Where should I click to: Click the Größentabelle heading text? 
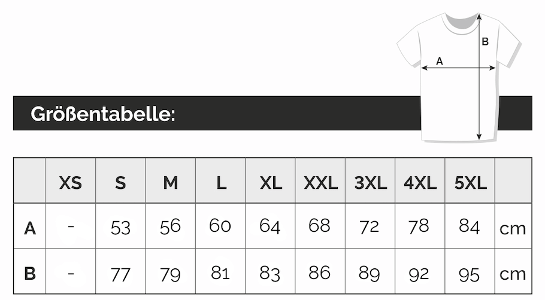point(103,114)
